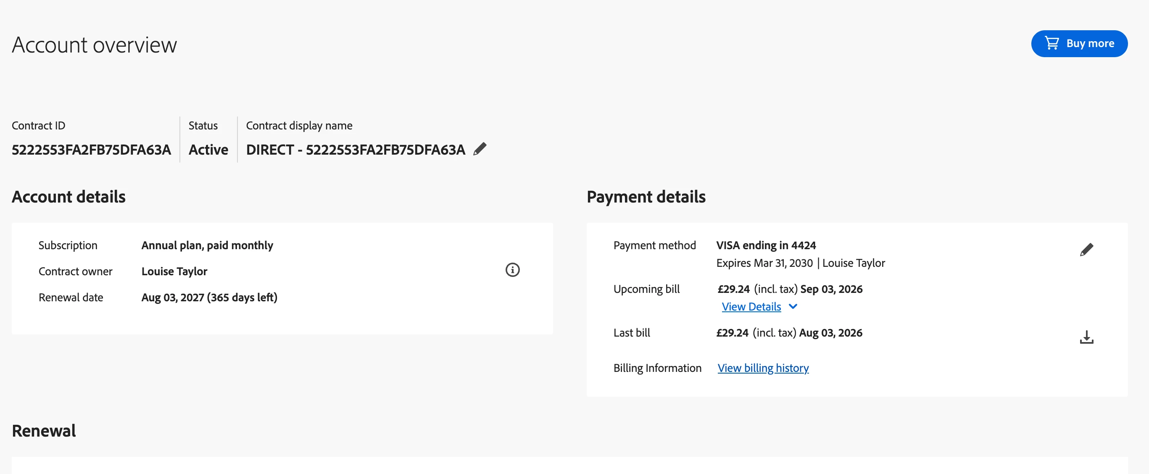The image size is (1149, 474).
Task: Open View billing history link
Action: tap(763, 368)
